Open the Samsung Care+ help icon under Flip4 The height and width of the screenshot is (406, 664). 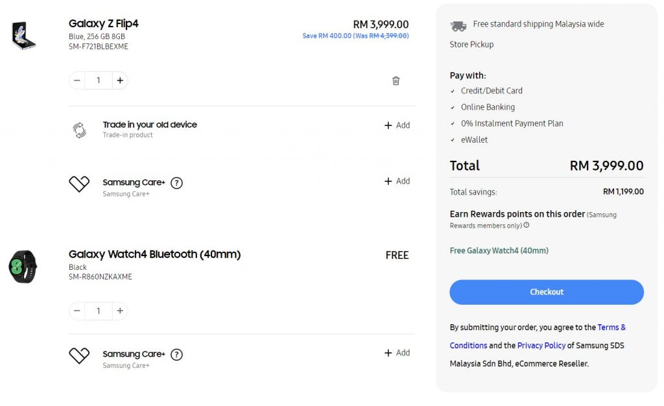coord(176,183)
